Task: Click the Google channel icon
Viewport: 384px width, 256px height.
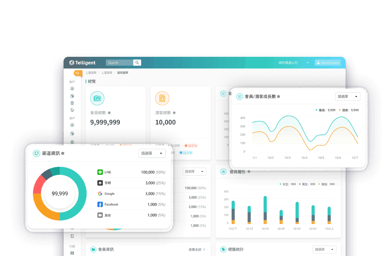Action: click(100, 194)
